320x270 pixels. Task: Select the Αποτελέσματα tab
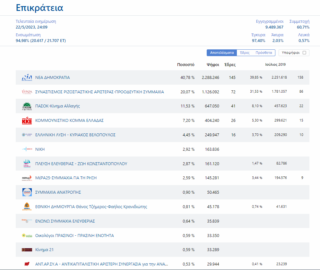tap(222, 53)
